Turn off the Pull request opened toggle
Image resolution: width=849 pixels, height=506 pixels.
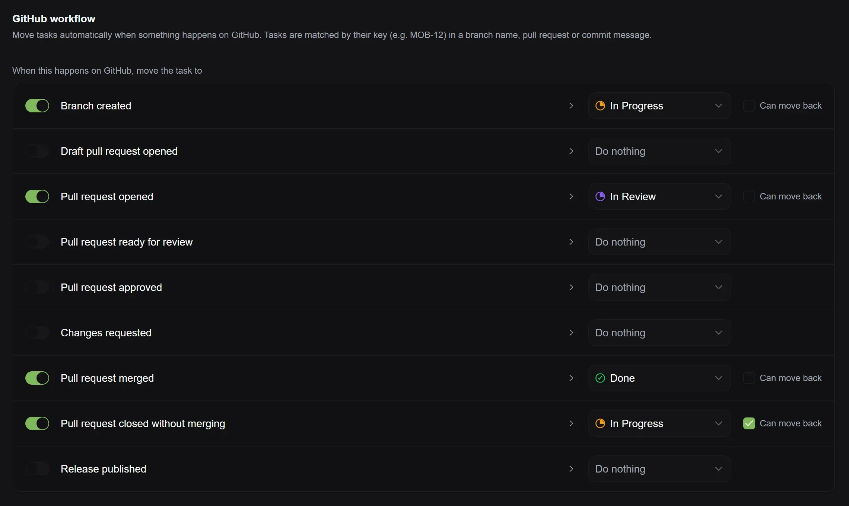point(37,196)
